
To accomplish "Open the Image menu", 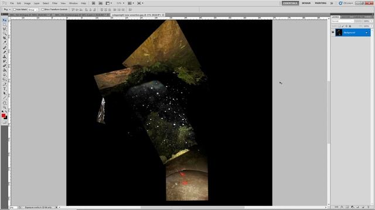I will click(x=28, y=3).
